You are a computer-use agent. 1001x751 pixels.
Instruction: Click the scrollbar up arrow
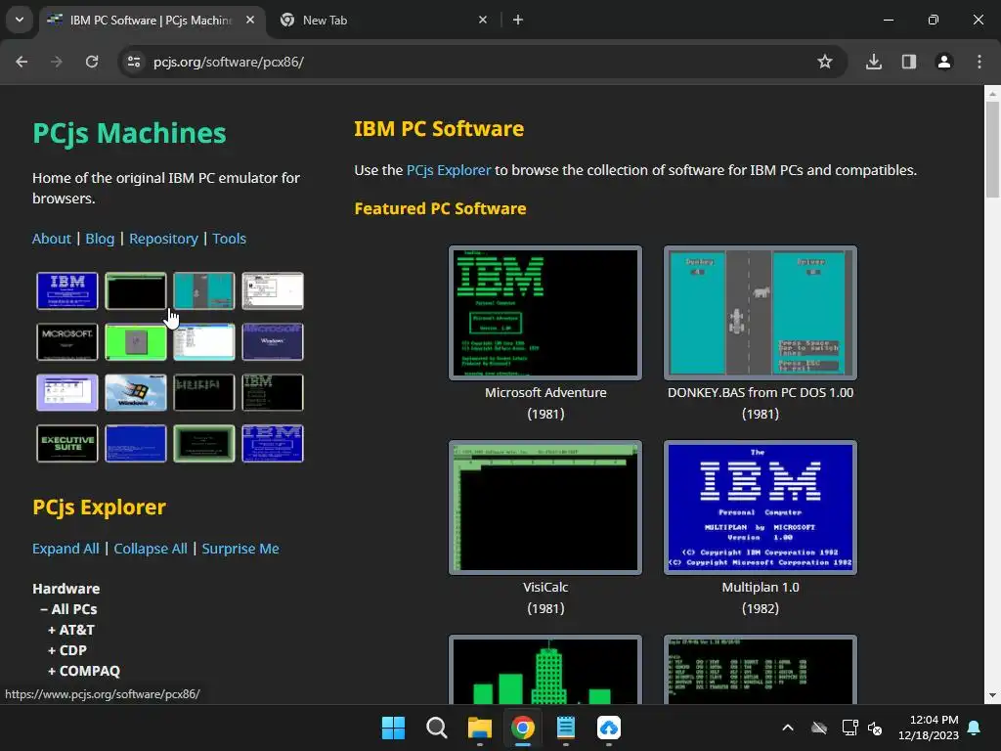[x=993, y=93]
